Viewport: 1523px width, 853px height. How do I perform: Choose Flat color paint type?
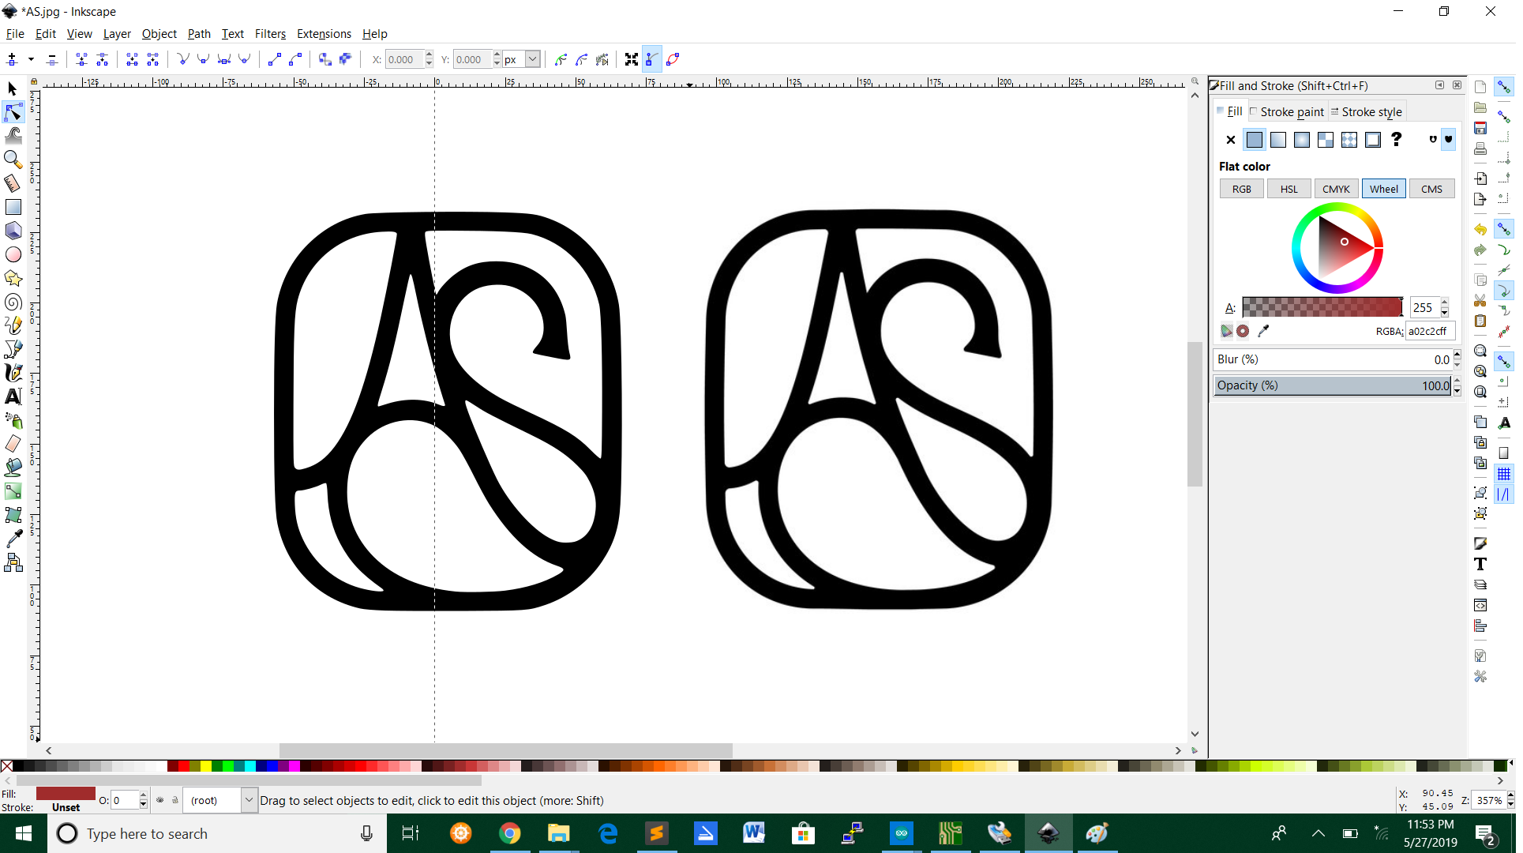coord(1254,140)
